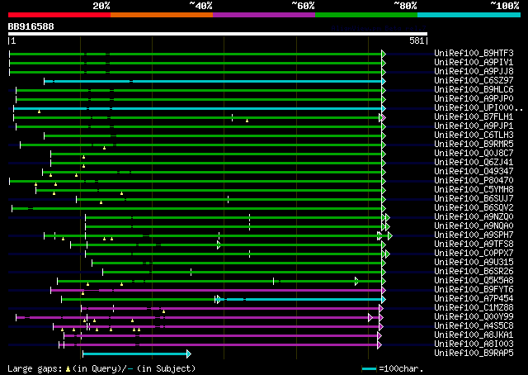Image resolution: width=528 pixels, height=375 pixels.
Task: Select hit label UniRef100_P80470
Action: pos(474,180)
